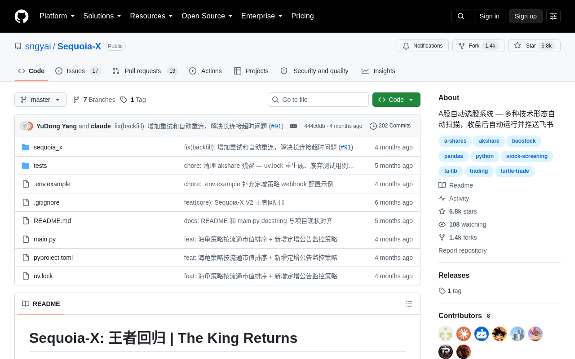Open the Activity link in About

pyautogui.click(x=454, y=198)
